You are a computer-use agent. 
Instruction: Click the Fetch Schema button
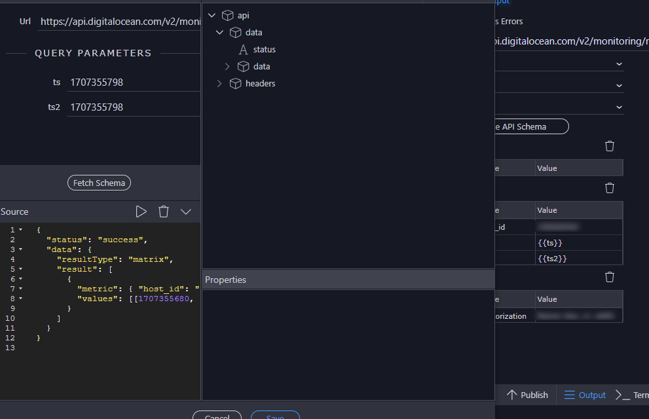pyautogui.click(x=99, y=183)
